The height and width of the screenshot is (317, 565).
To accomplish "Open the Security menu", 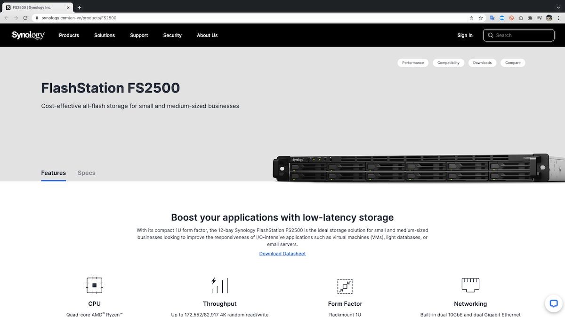I will [x=172, y=35].
